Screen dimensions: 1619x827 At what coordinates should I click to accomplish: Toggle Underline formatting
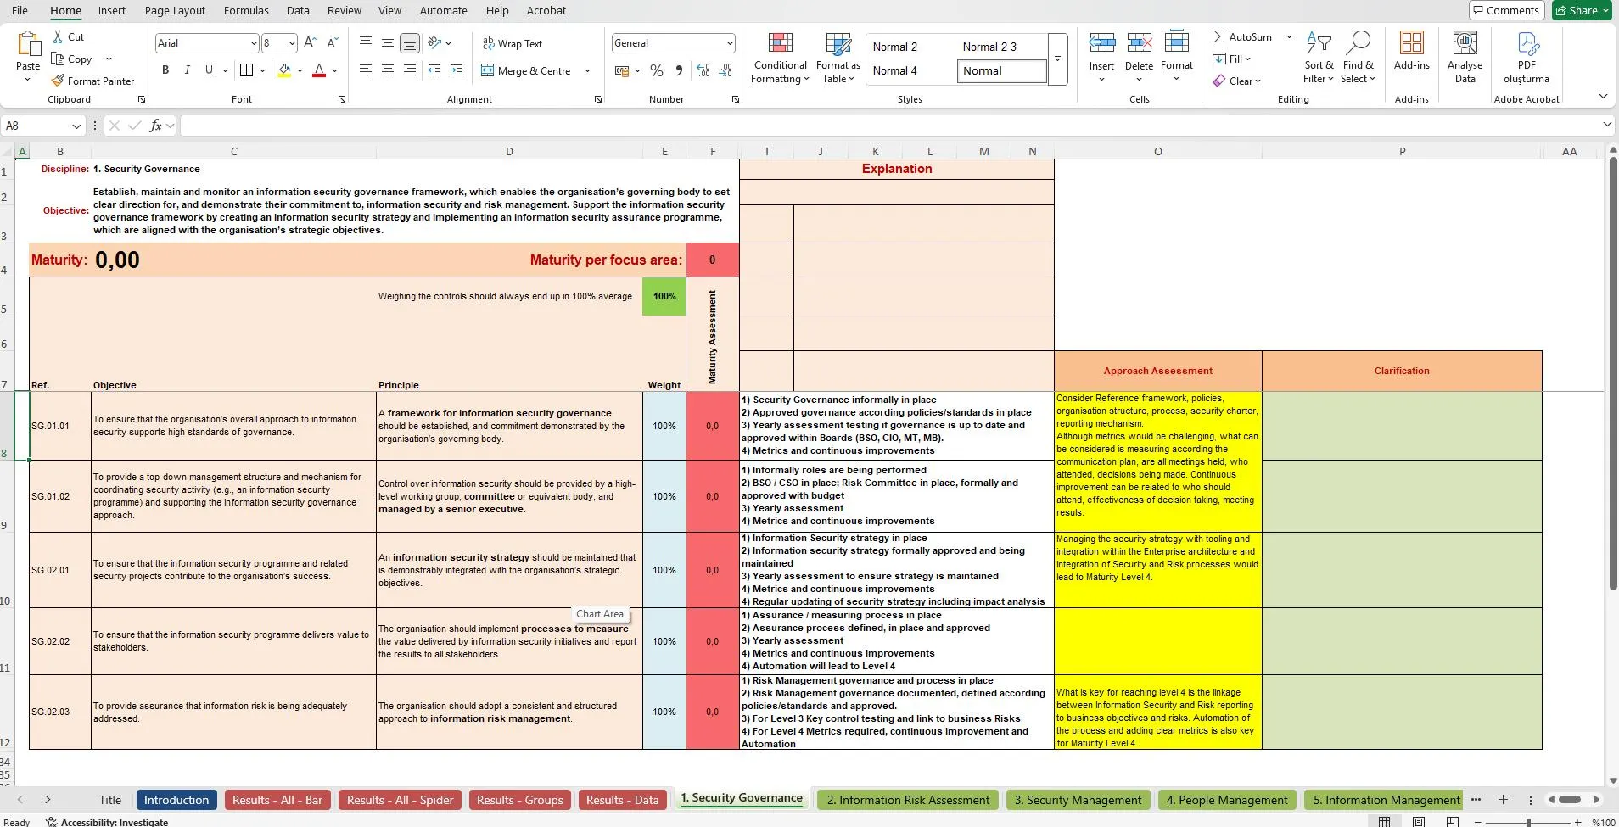click(209, 70)
